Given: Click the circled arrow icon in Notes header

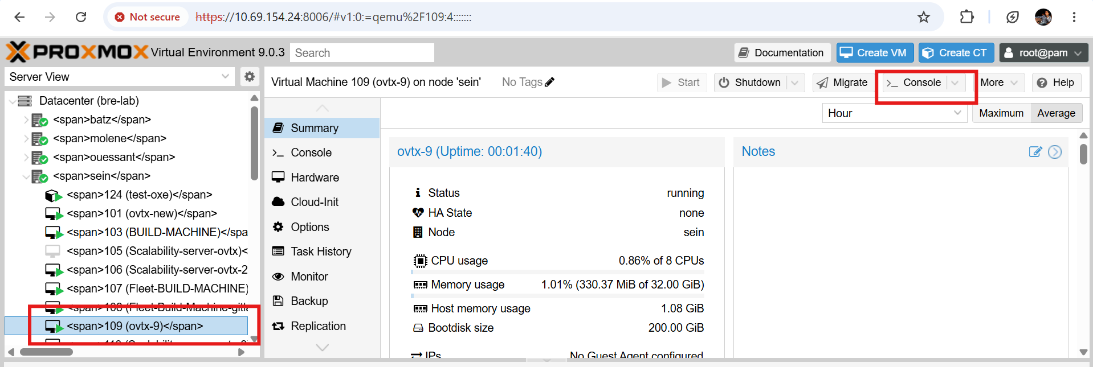Looking at the screenshot, I should 1055,151.
